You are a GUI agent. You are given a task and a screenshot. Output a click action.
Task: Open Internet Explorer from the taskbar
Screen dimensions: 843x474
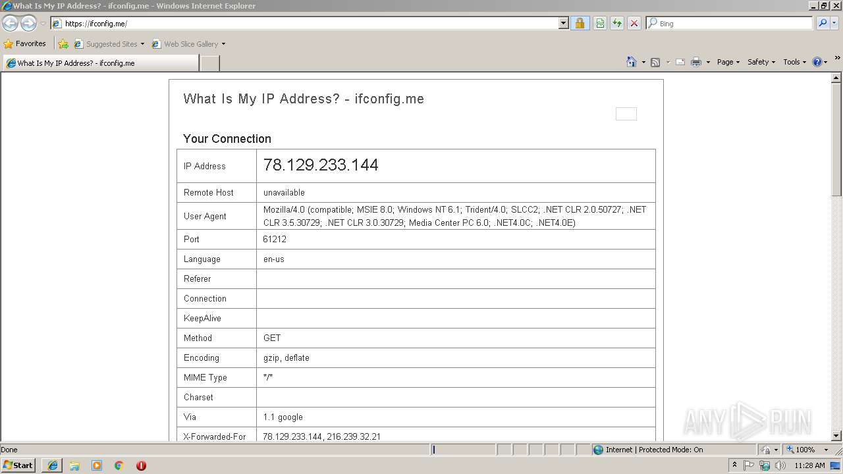click(x=52, y=465)
